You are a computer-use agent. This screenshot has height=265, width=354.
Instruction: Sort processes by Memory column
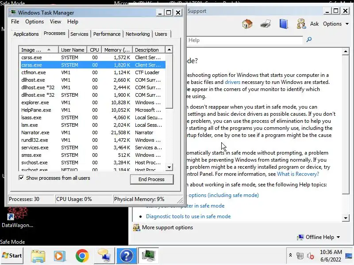[117, 50]
